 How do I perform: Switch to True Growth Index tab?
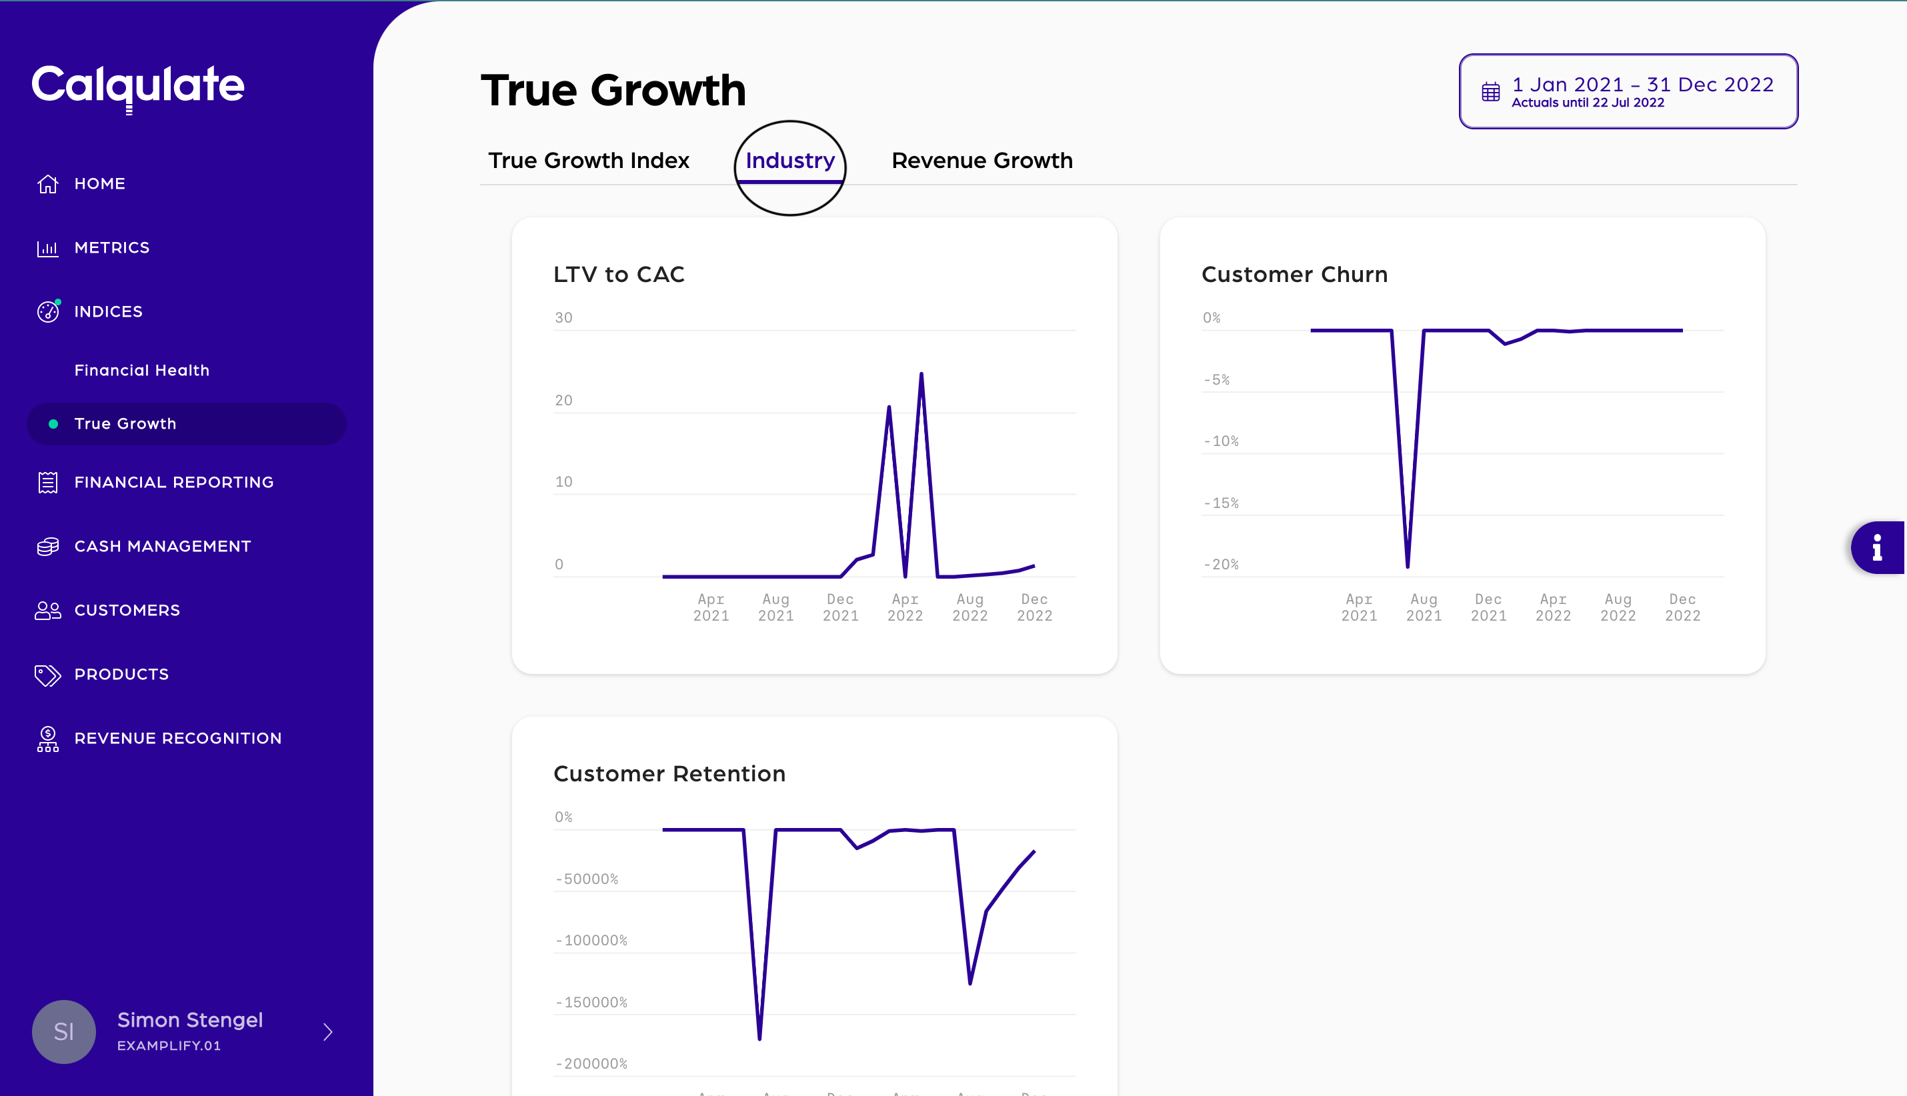588,161
